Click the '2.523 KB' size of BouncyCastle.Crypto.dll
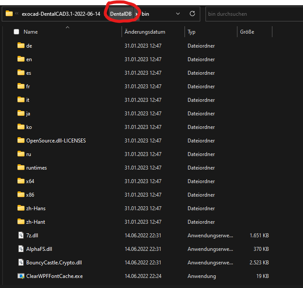Screen dimensions: 303x288 point(259,263)
